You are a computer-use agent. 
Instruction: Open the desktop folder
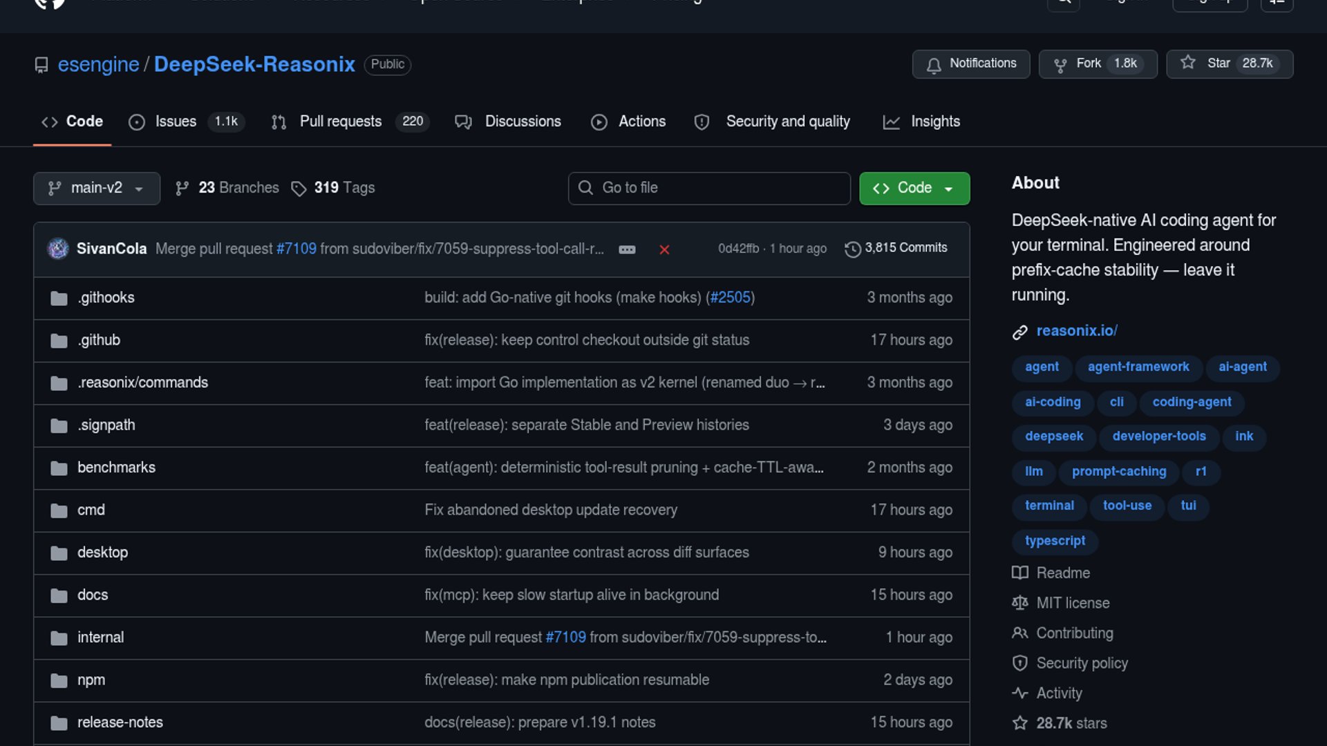coord(102,553)
